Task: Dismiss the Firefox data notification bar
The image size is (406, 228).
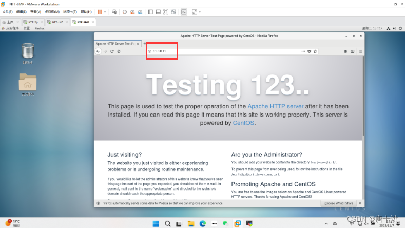Action: click(x=360, y=203)
